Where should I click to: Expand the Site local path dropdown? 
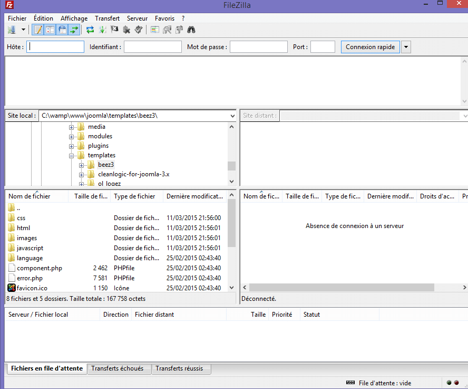232,116
